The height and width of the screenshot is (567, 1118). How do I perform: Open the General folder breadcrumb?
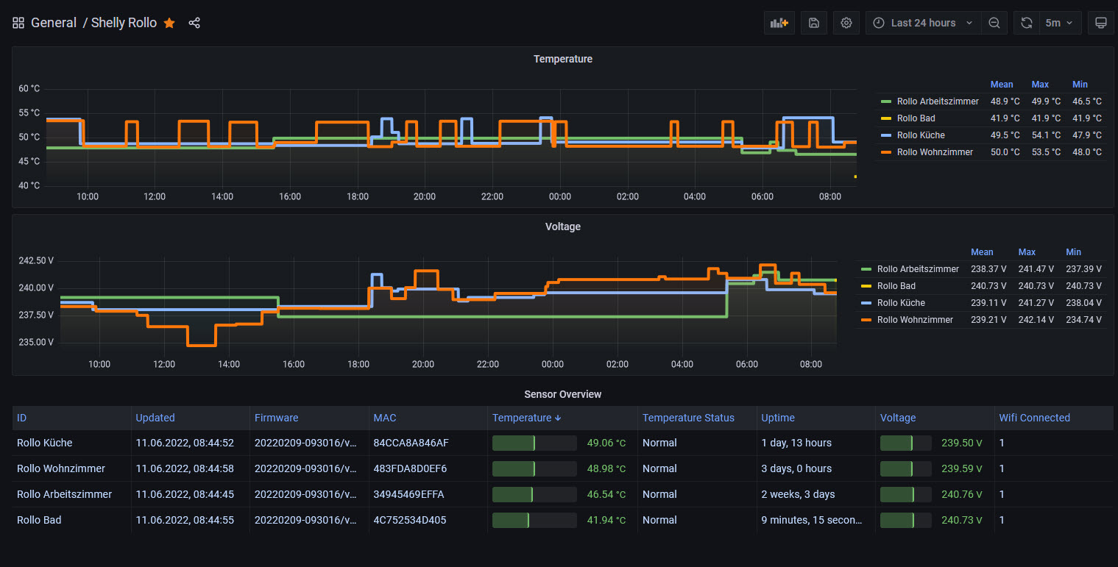(54, 23)
